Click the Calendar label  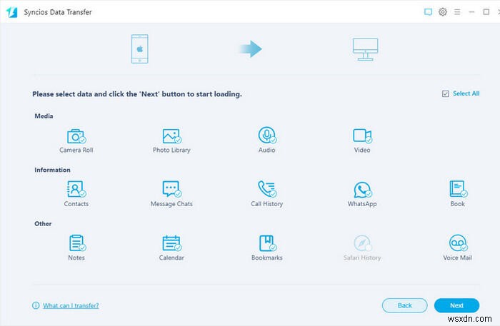171,258
